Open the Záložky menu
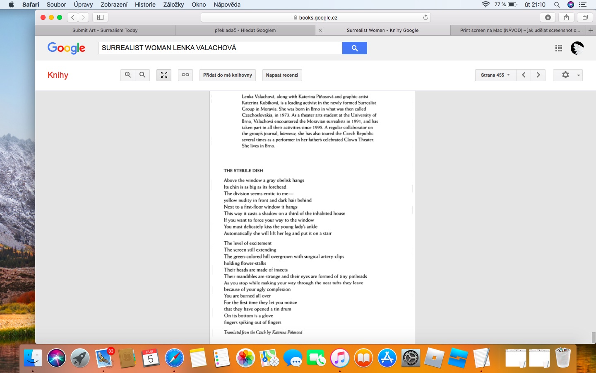The width and height of the screenshot is (596, 373). tap(173, 5)
